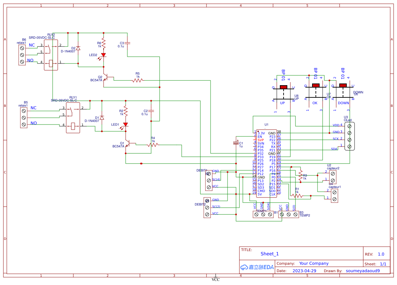Viewport: 397px width, 285px height.
Task: Click the Sheet_1 title text
Action: point(269,253)
